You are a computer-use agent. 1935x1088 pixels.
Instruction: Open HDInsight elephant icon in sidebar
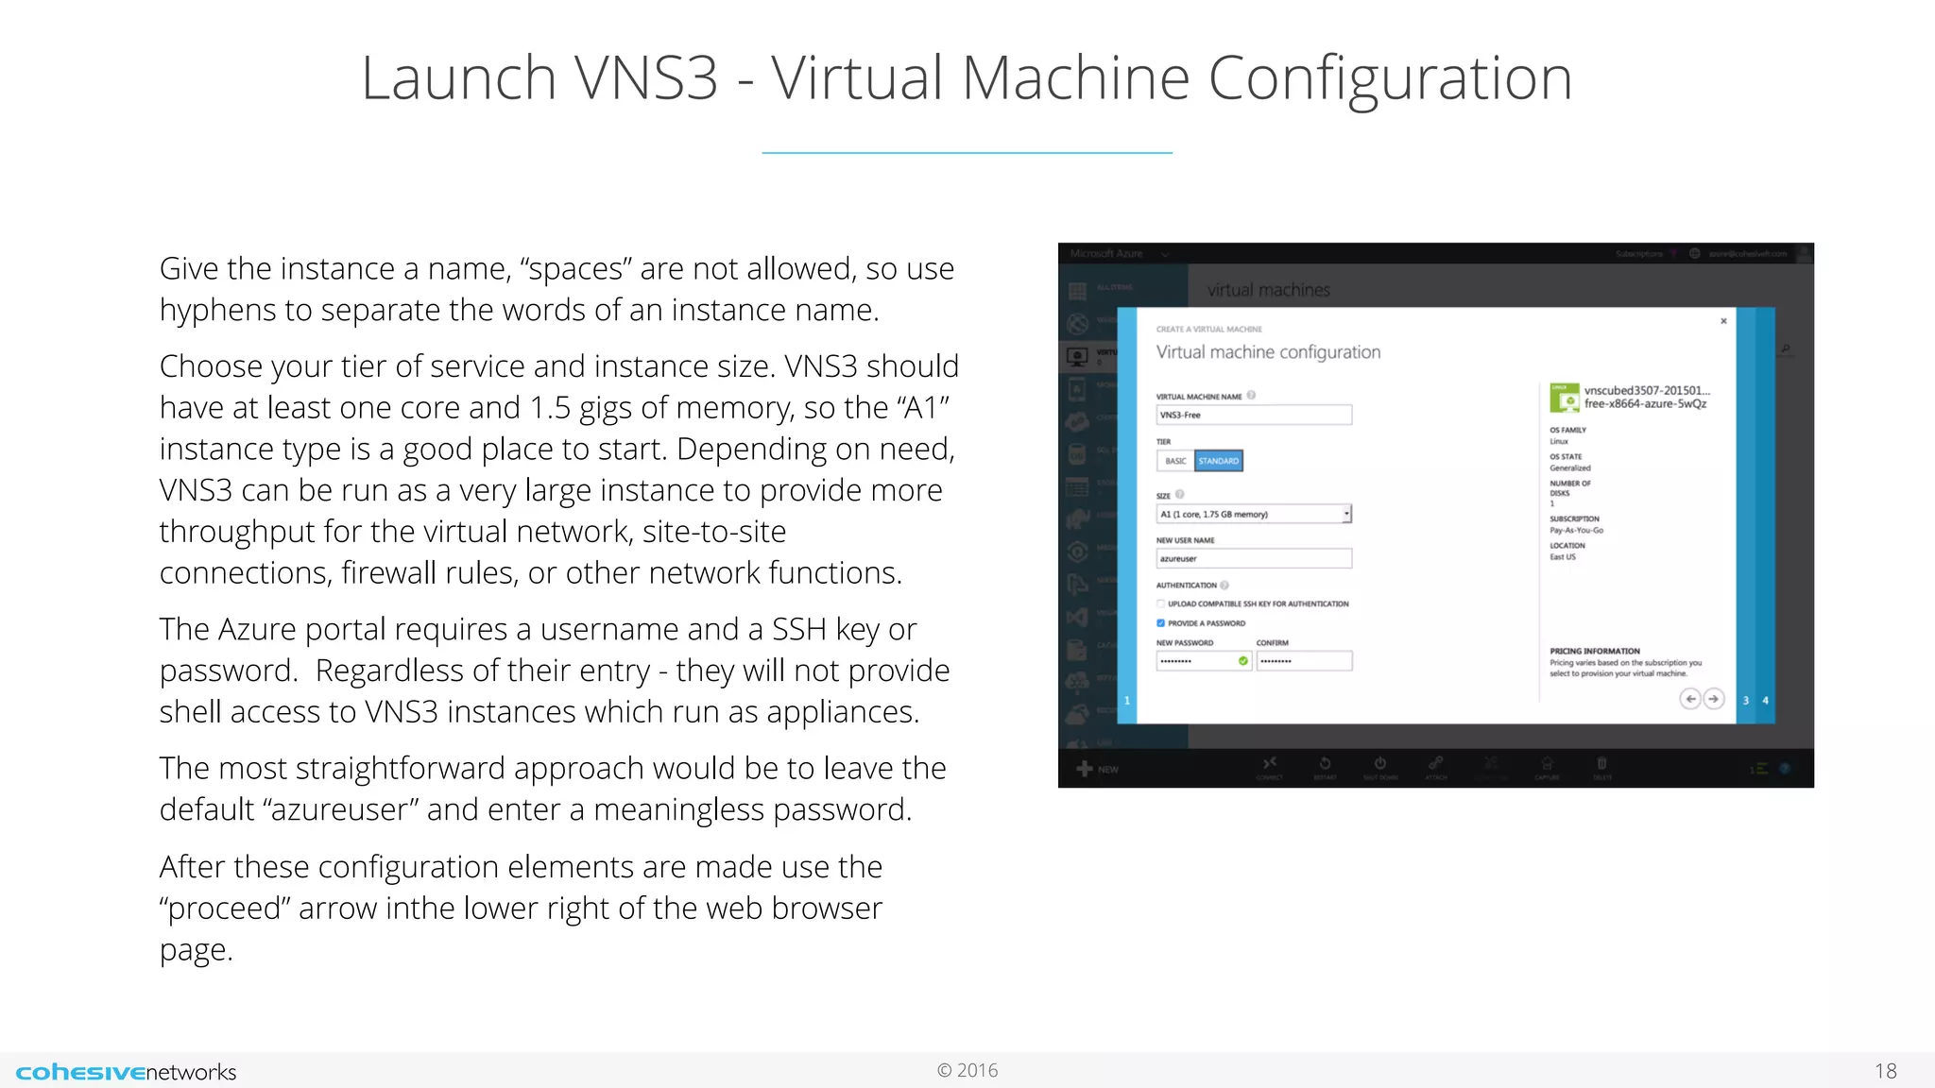coord(1077,518)
